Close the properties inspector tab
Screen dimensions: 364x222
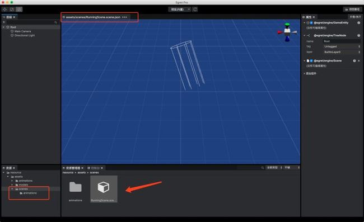pos(314,17)
